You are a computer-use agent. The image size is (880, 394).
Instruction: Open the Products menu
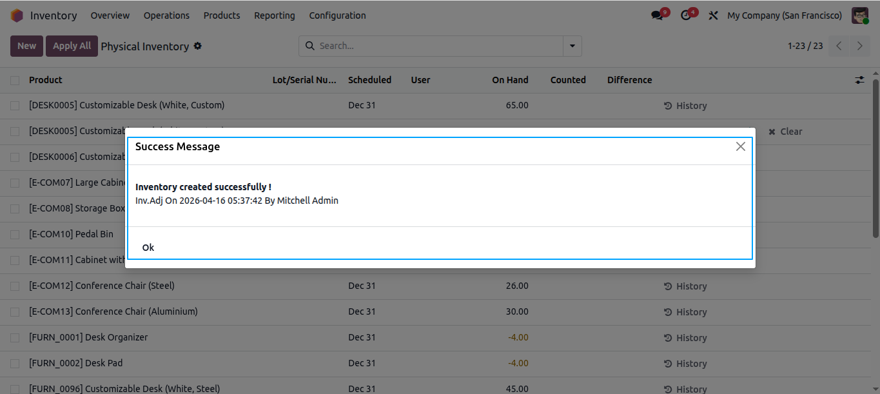(222, 15)
